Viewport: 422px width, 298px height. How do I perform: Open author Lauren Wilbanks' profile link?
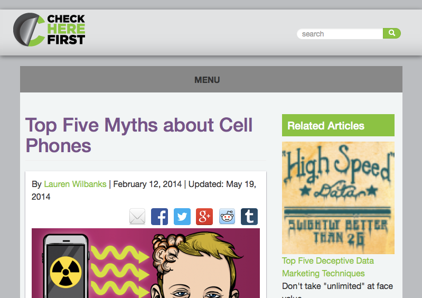click(75, 184)
